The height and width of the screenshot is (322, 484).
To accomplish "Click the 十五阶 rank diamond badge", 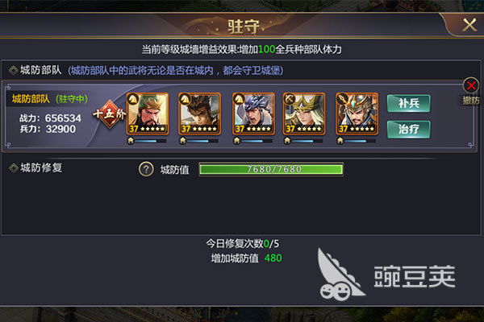I will click(109, 114).
